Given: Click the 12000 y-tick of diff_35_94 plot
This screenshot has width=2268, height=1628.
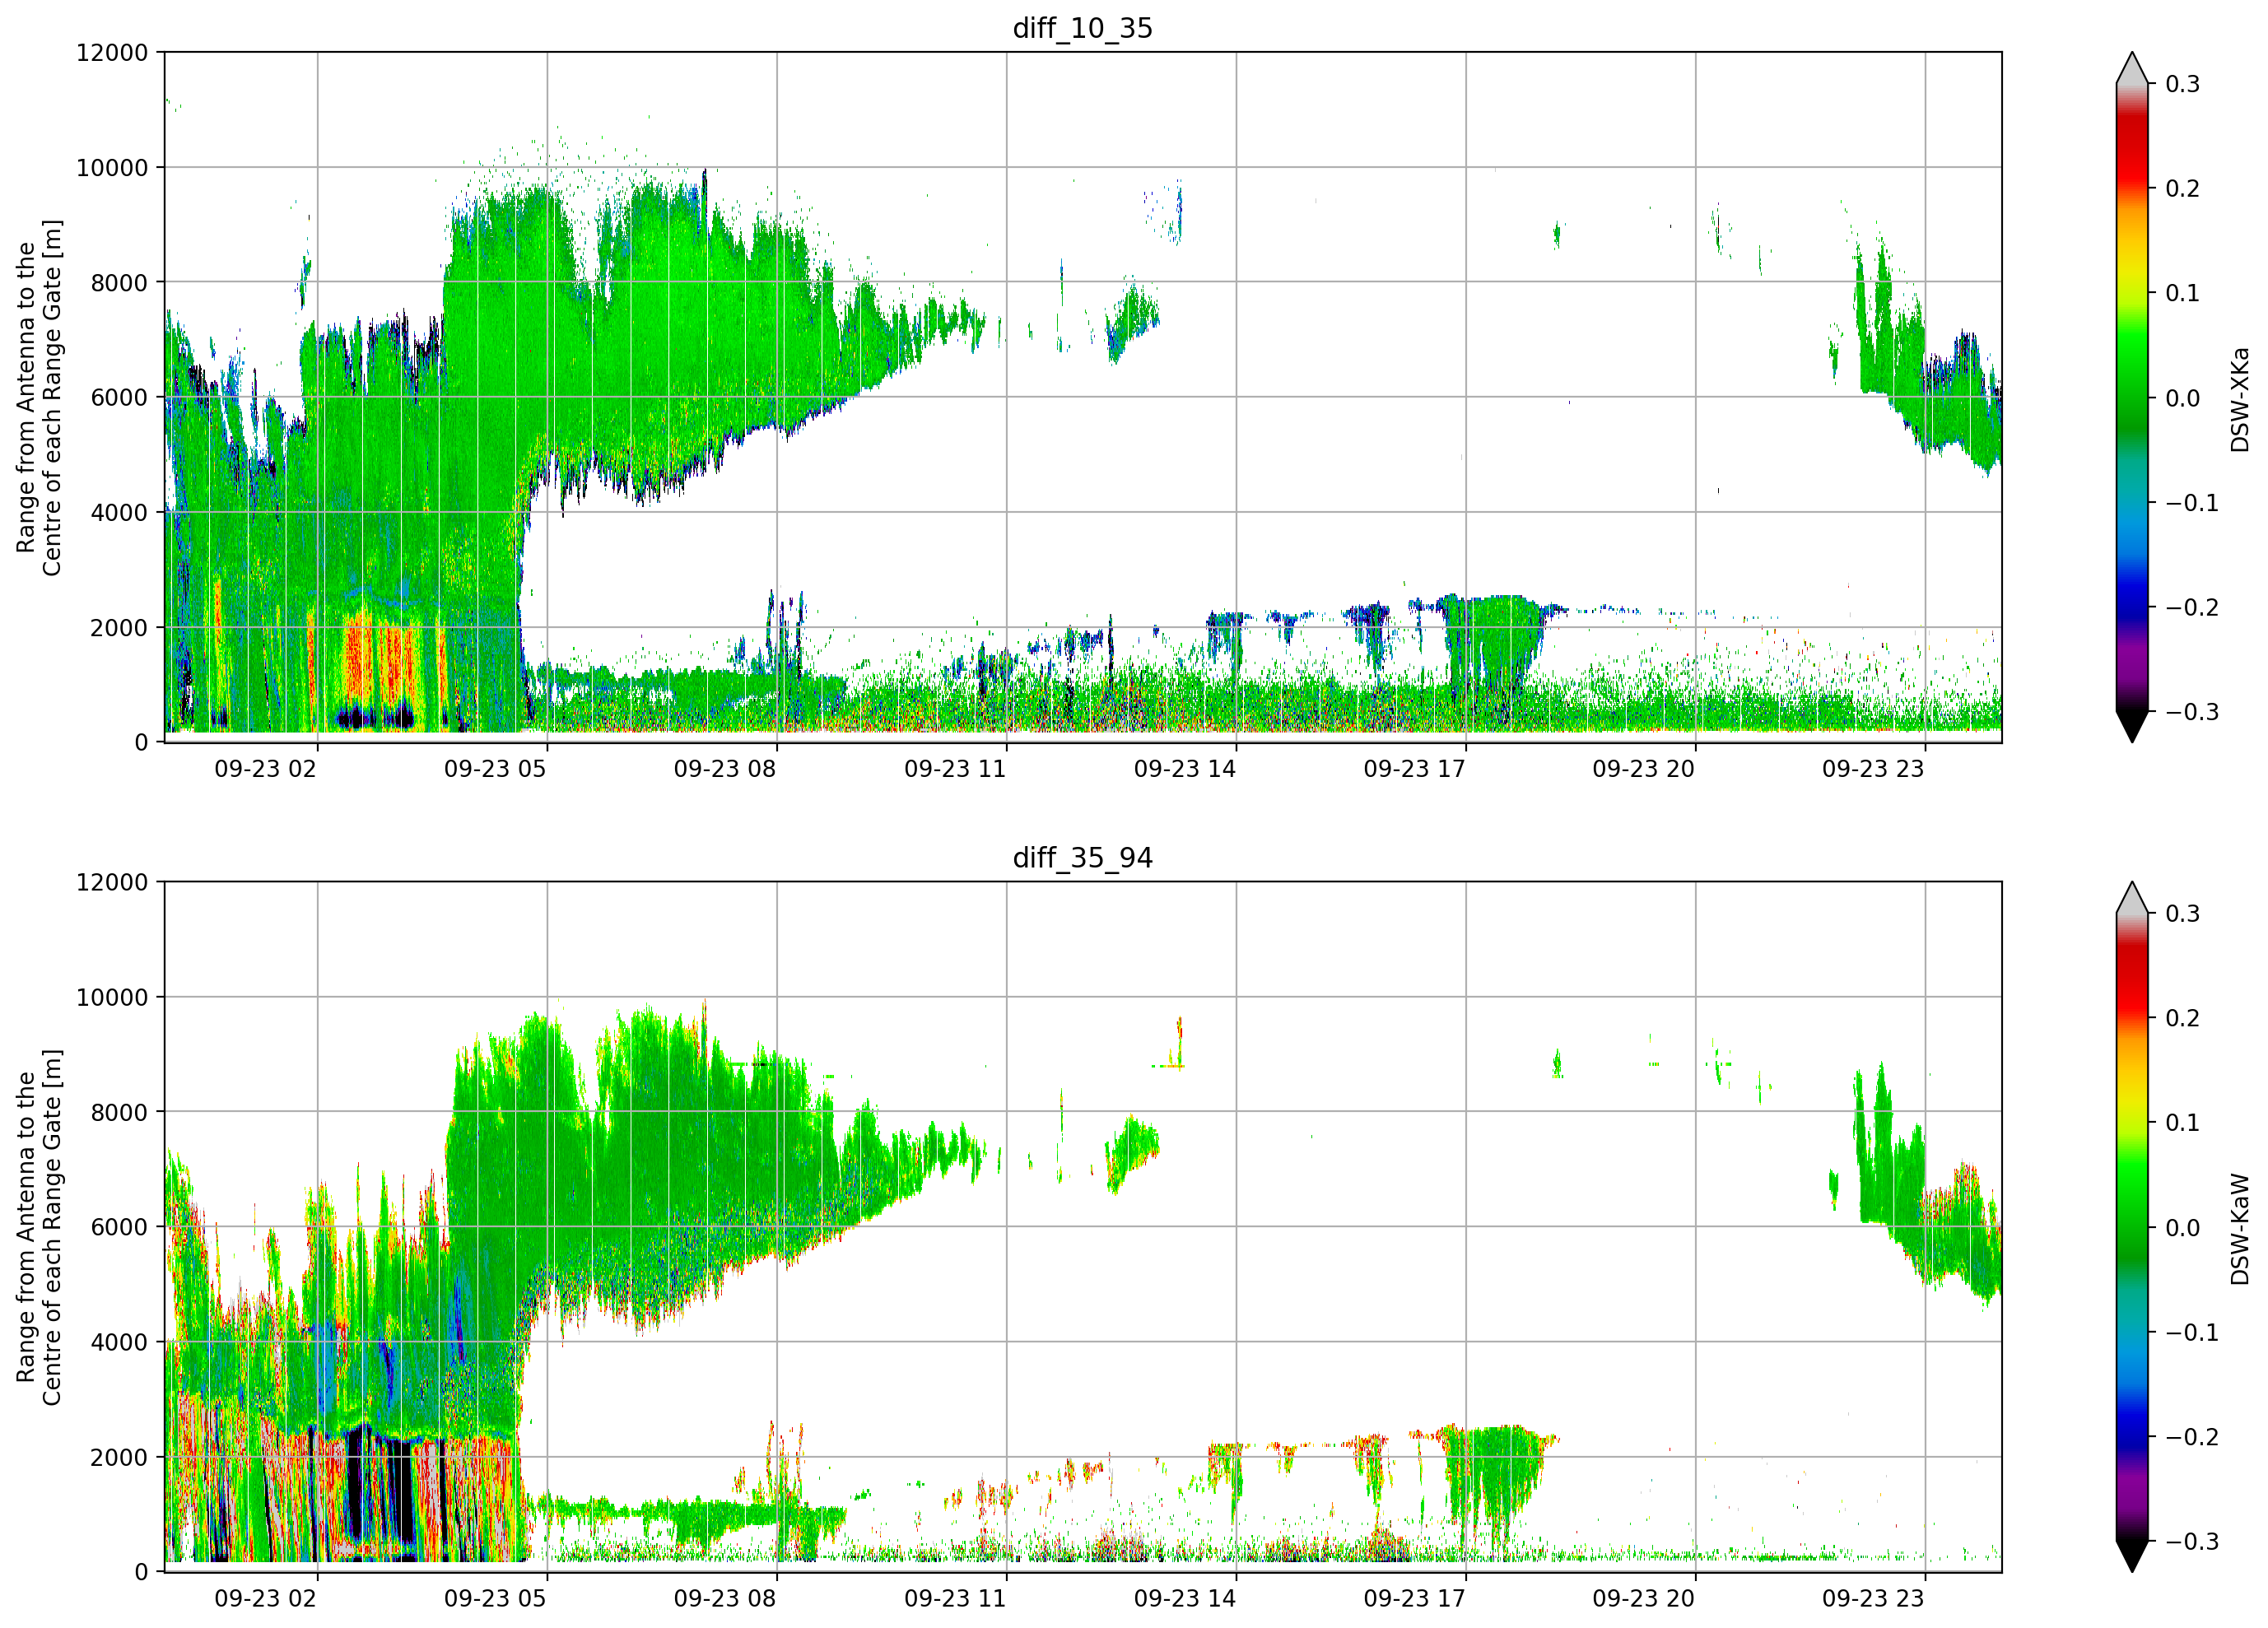Looking at the screenshot, I should [x=112, y=883].
